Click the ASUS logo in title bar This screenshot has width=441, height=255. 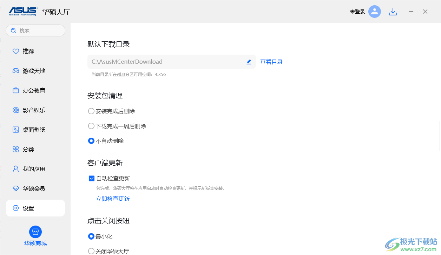pos(22,12)
